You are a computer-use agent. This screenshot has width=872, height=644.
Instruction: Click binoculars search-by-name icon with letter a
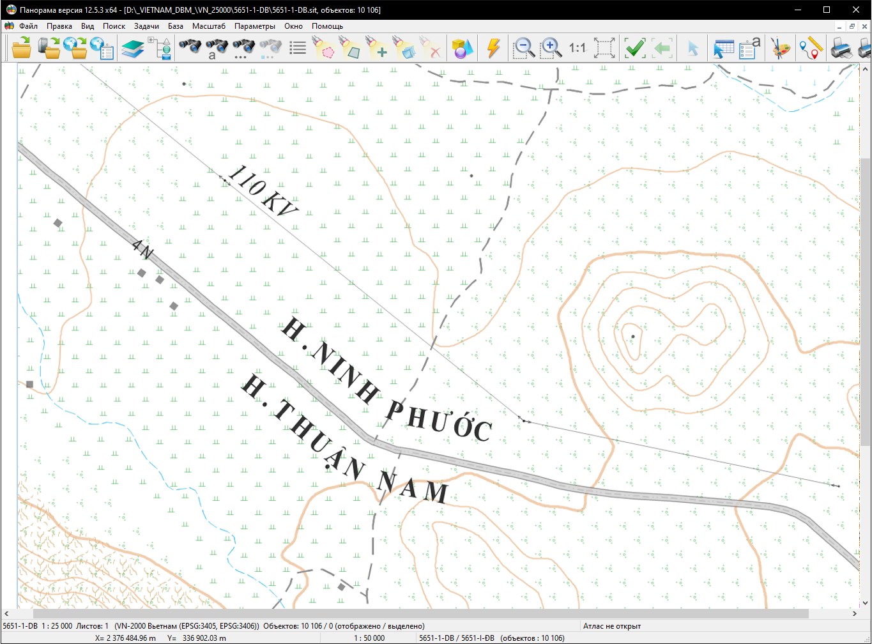tap(217, 48)
